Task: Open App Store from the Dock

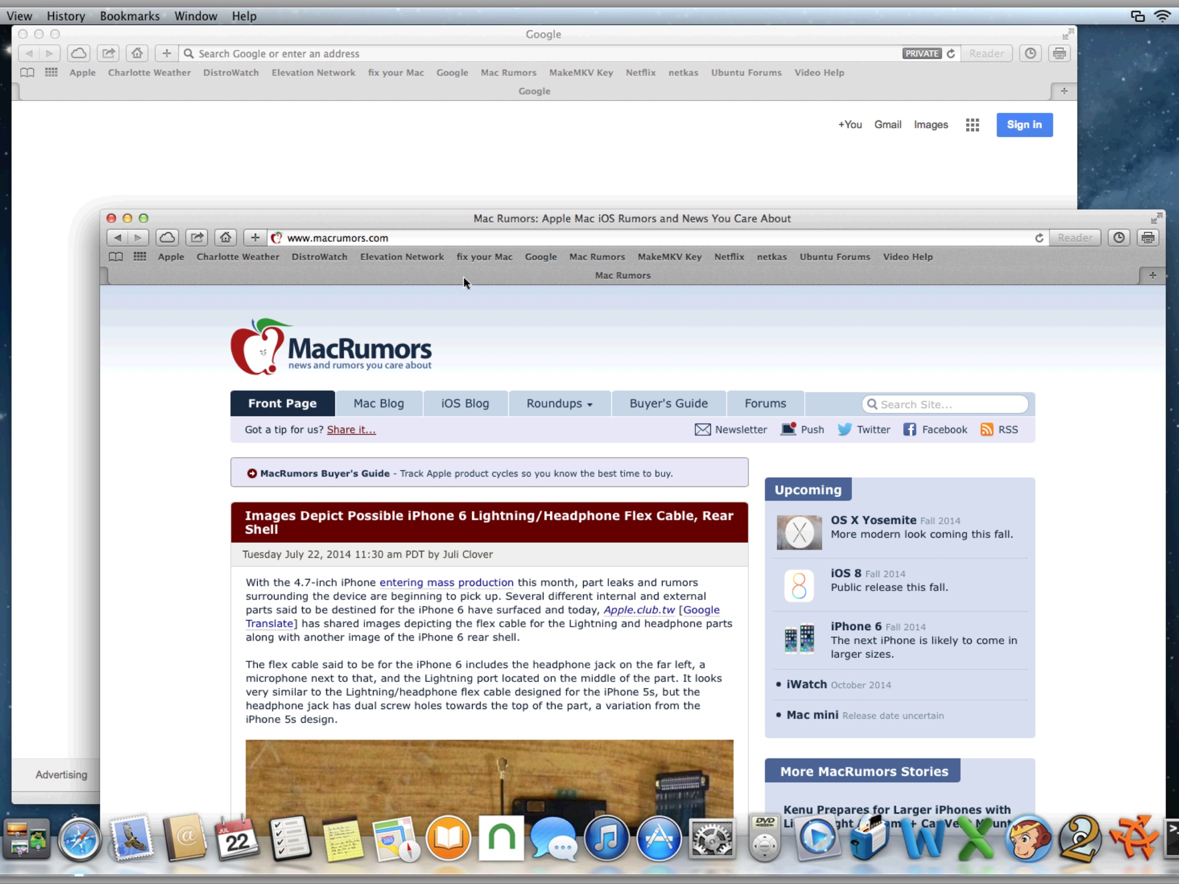Action: click(x=659, y=839)
